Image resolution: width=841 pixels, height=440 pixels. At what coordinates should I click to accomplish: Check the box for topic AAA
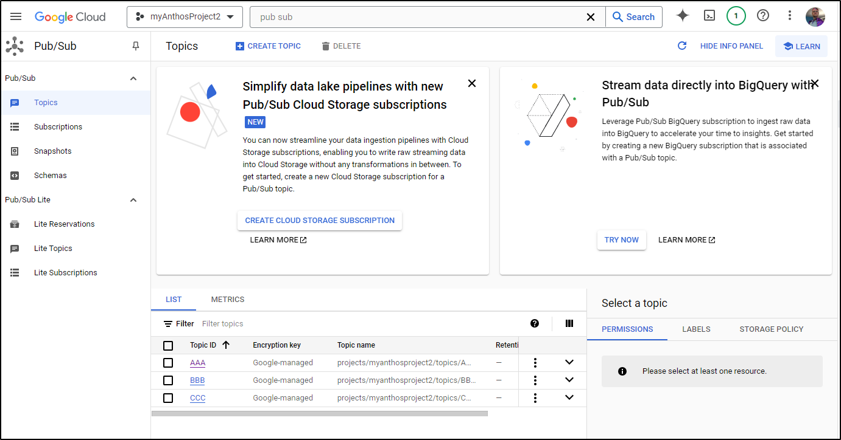tap(168, 363)
